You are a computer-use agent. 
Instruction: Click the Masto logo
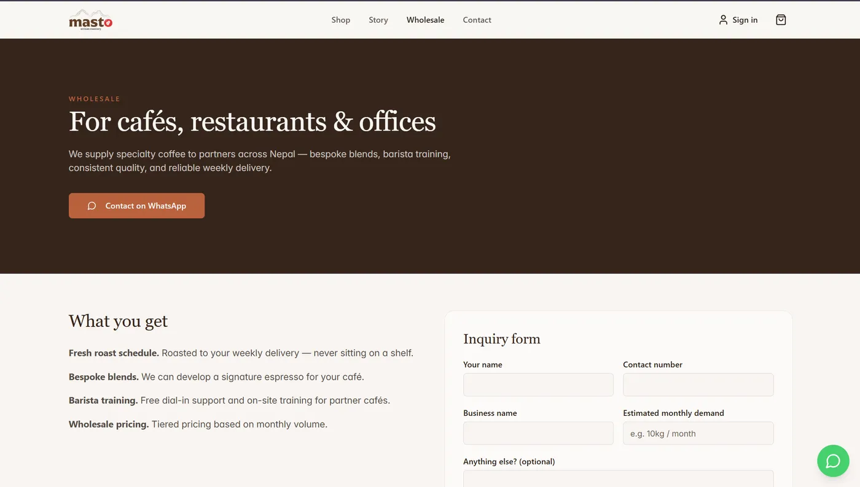tap(90, 20)
